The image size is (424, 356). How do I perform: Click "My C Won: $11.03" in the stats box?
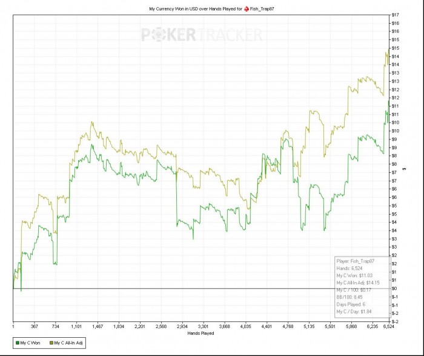pyautogui.click(x=354, y=275)
